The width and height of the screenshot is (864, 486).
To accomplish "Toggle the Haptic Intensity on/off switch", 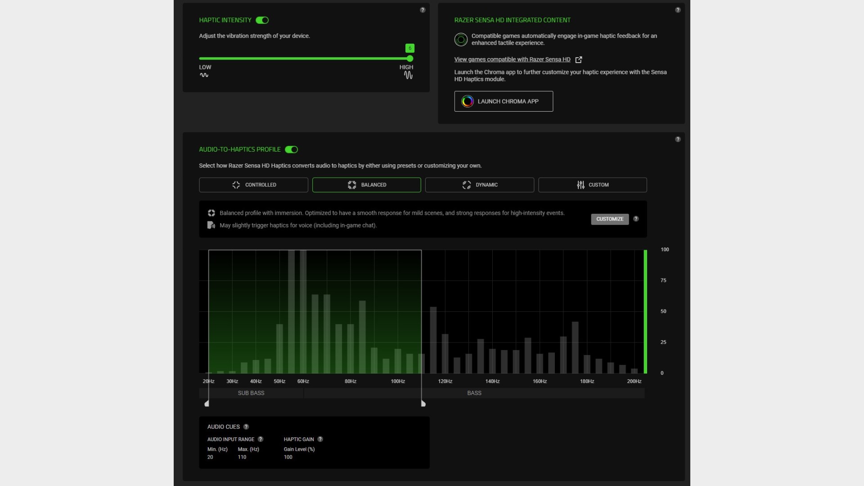I will pyautogui.click(x=261, y=20).
